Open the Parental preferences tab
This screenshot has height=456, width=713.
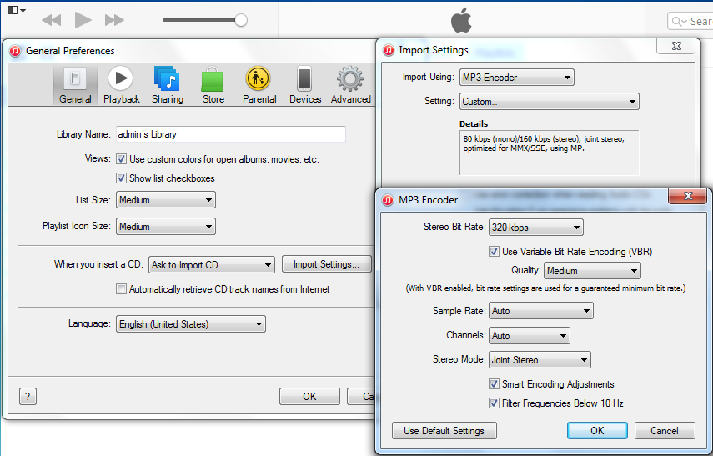259,85
